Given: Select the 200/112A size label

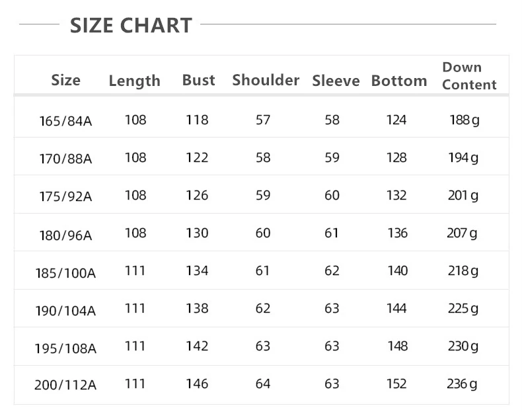Looking at the screenshot, I should (65, 385).
